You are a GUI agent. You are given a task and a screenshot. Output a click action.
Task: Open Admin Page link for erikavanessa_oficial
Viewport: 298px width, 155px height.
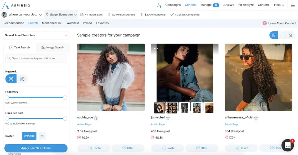tap(231, 124)
